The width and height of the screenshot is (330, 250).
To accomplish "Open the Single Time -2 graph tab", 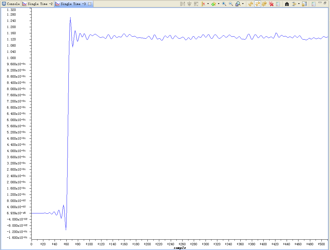I will tap(38, 4).
